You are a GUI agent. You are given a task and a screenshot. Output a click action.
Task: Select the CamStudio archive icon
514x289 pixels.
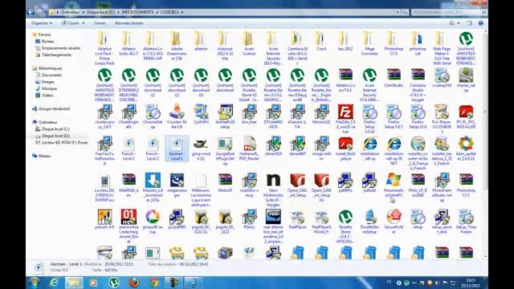point(394,75)
